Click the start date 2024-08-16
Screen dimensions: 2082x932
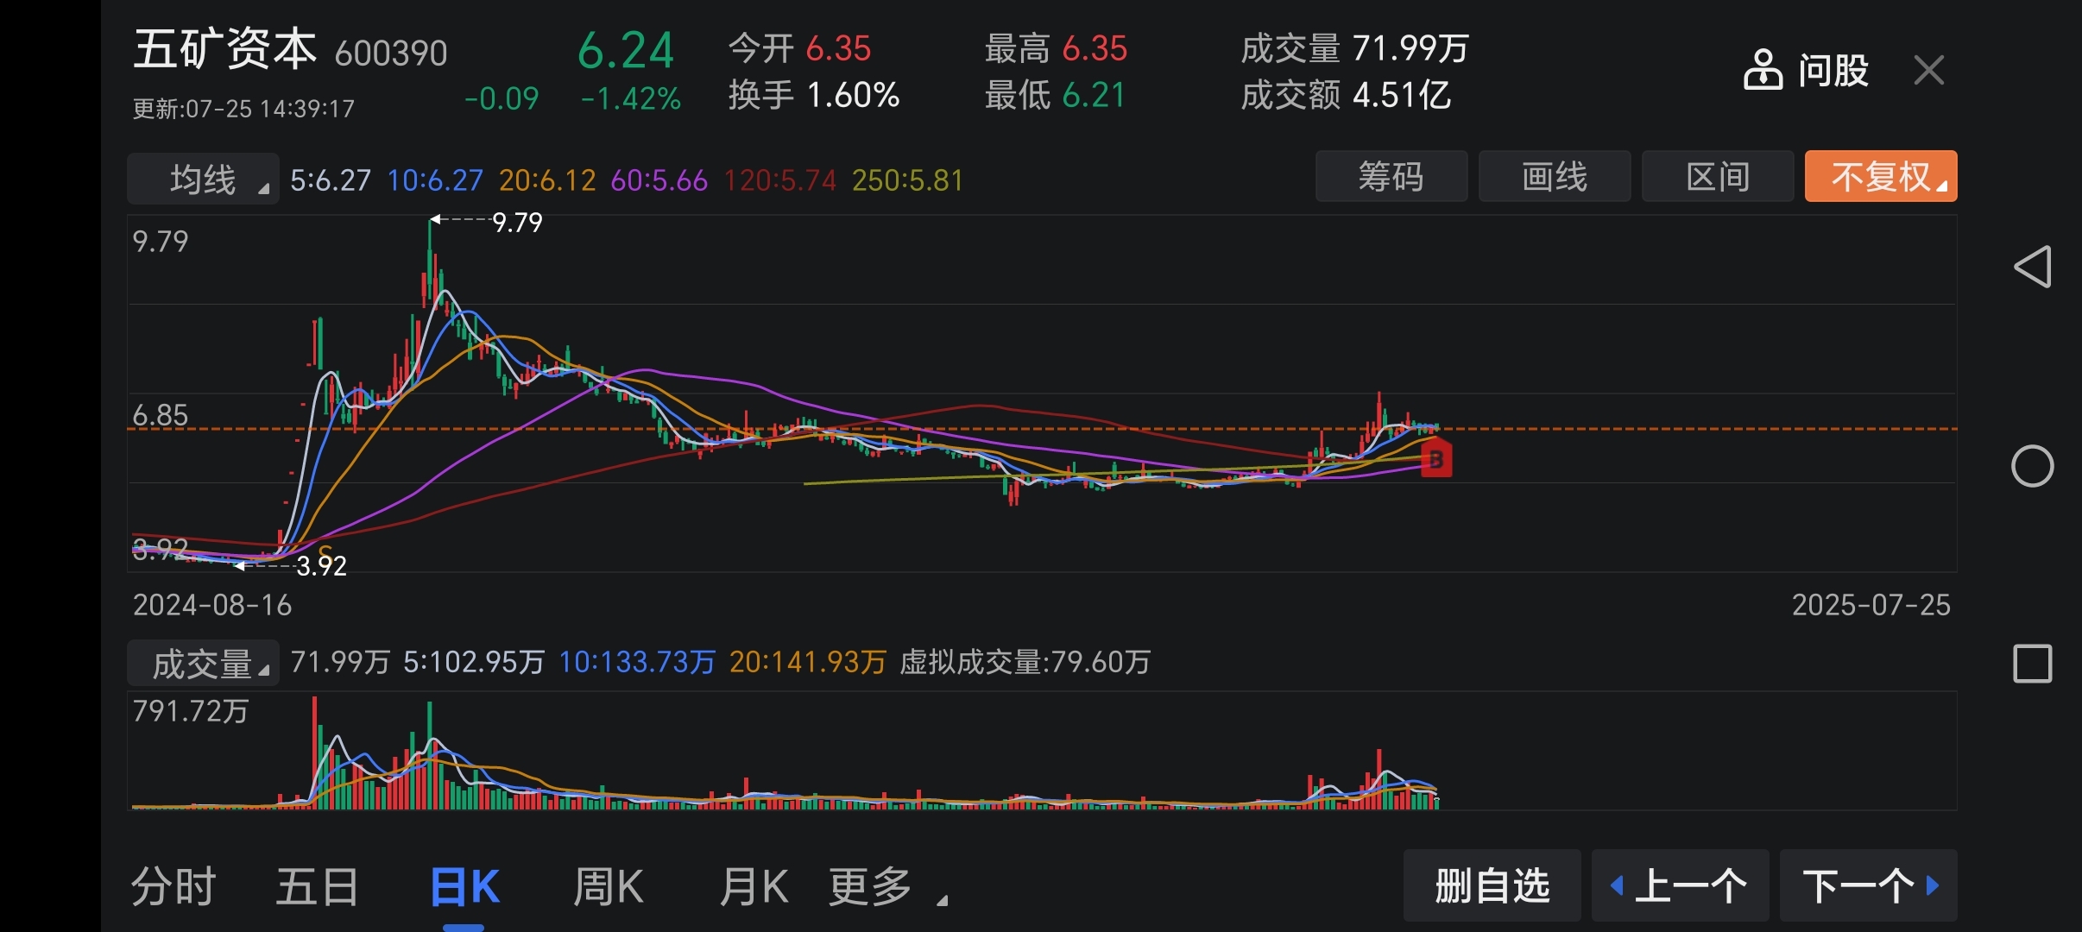click(x=212, y=605)
